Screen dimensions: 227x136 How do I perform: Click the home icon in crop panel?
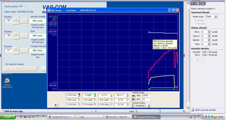click(203, 3)
